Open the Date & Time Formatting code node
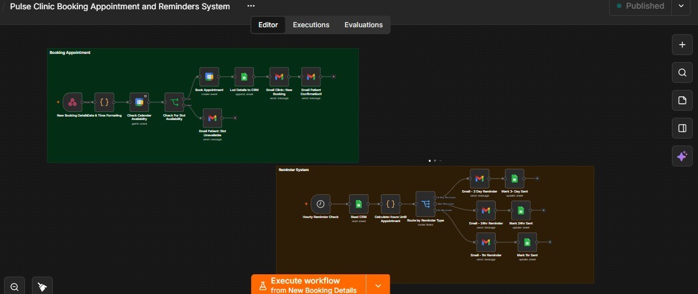 pyautogui.click(x=104, y=102)
